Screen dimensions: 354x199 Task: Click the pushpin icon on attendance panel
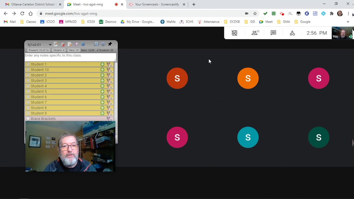tap(110, 44)
